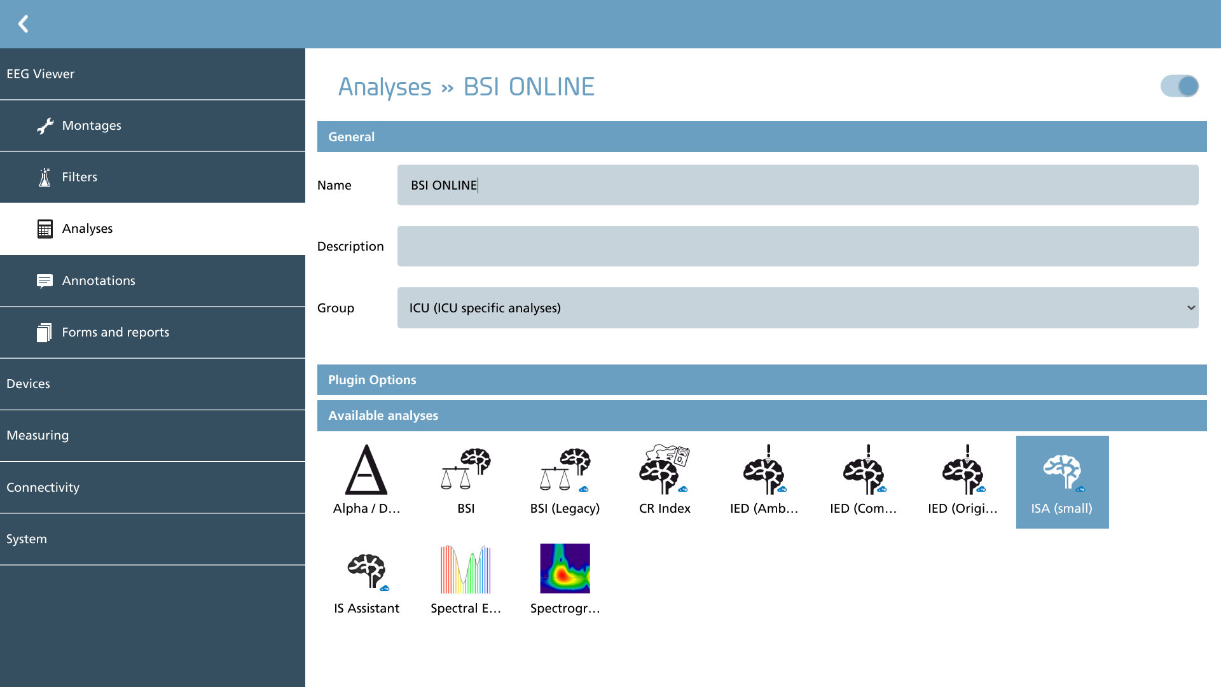The height and width of the screenshot is (687, 1221).
Task: Toggle the BSI ONLINE enabled switch
Action: pyautogui.click(x=1180, y=86)
